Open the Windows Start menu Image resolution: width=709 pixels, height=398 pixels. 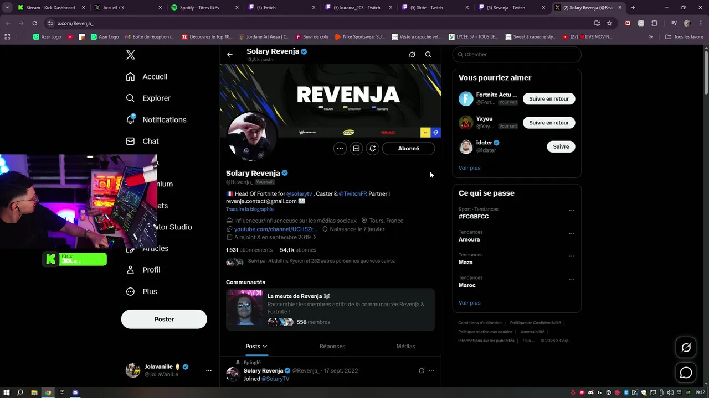(7, 392)
